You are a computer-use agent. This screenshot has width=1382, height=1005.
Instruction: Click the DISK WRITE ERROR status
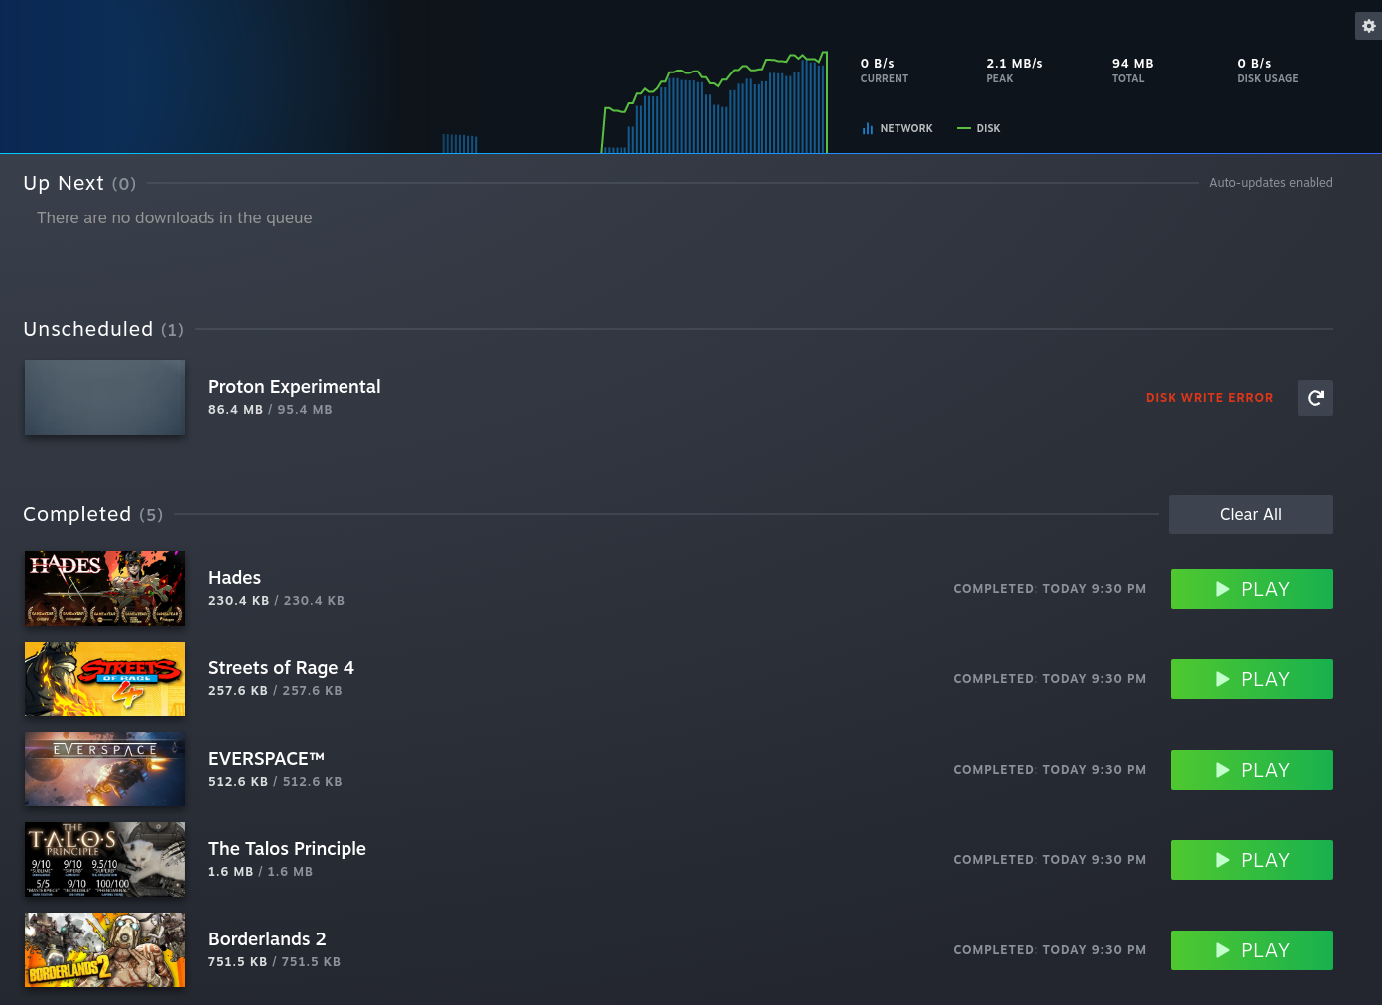click(1209, 398)
